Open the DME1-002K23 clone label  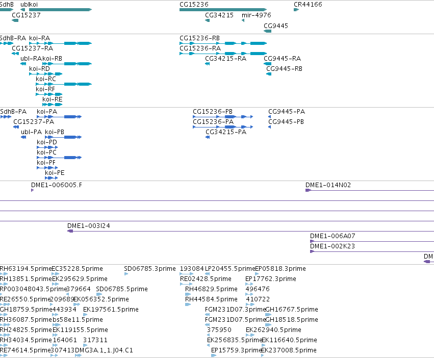(x=332, y=247)
